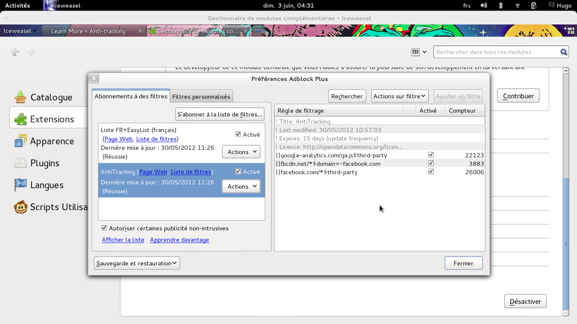Viewport: 577px width, 324px height.
Task: Switch to Learn More Anti-tracking browser tab
Action: [93, 31]
